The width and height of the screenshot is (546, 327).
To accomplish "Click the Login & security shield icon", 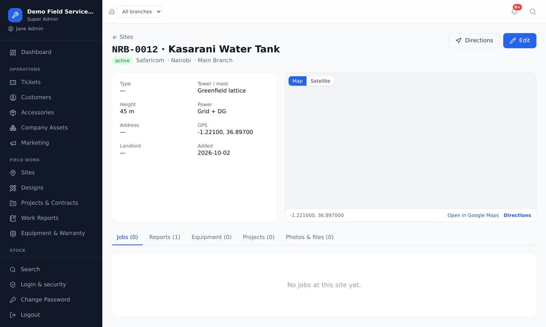I will (x=13, y=285).
